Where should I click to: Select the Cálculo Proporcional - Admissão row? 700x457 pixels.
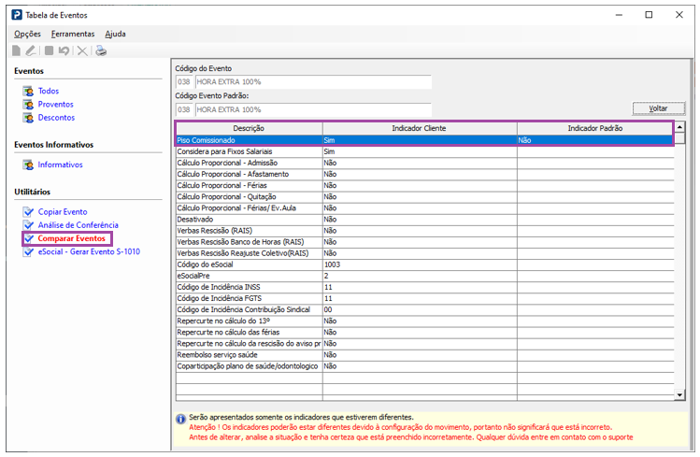pos(424,163)
